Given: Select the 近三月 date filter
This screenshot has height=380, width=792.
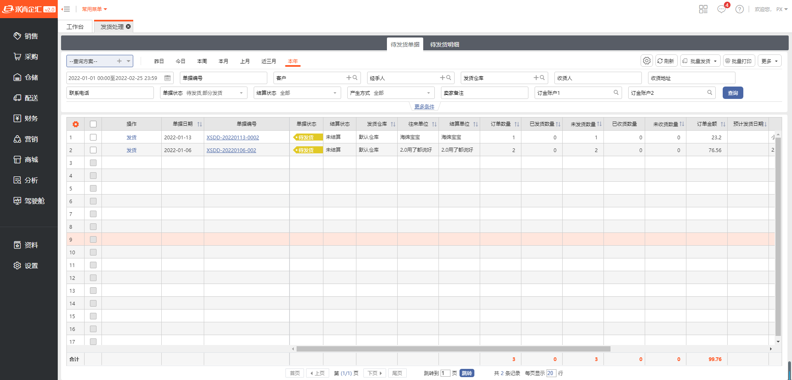Looking at the screenshot, I should (x=269, y=61).
